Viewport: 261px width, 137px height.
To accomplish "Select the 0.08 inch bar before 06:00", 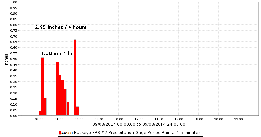I will click(78, 111).
